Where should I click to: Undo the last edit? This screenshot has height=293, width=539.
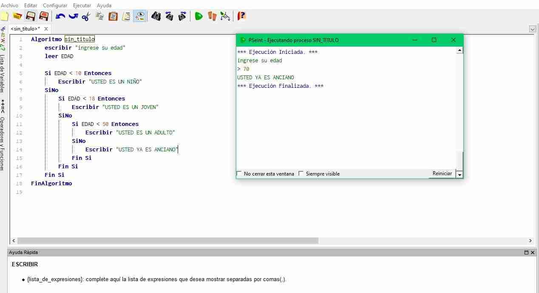tap(60, 16)
